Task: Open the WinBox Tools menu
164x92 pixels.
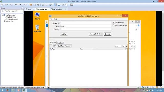Action: pyautogui.click(x=56, y=19)
